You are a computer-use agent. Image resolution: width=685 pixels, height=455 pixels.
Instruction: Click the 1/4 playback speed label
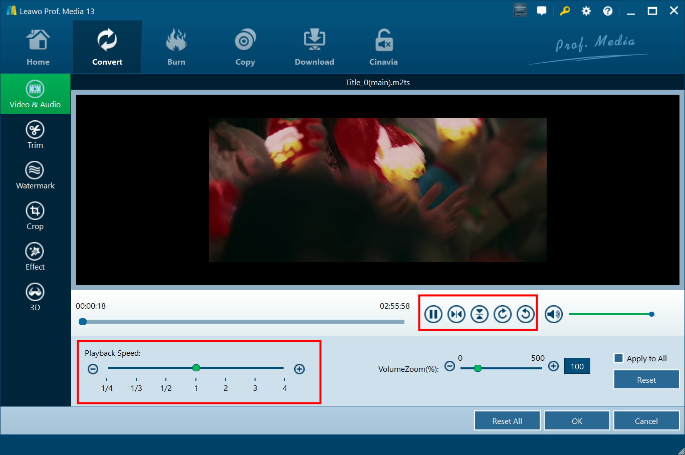tap(107, 388)
